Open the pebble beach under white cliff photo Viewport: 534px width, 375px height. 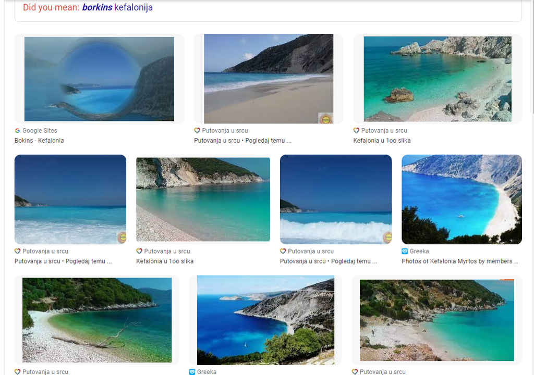coord(203,199)
